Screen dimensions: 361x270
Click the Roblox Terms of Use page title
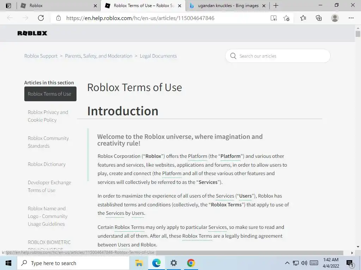134,88
